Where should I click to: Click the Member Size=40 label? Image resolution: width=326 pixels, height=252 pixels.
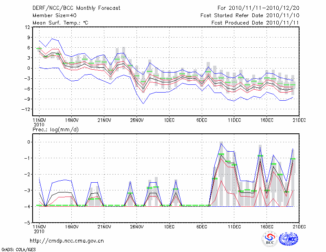point(51,15)
